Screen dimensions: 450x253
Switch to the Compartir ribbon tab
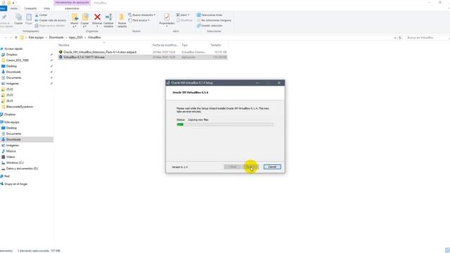pyautogui.click(x=30, y=8)
